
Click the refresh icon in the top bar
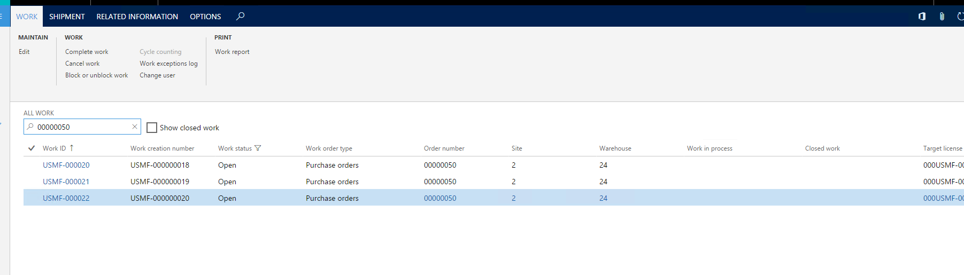(x=960, y=17)
